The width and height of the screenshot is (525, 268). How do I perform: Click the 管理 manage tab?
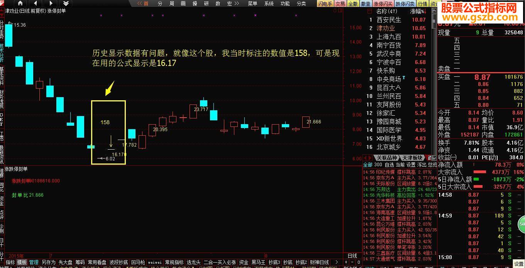point(34,262)
